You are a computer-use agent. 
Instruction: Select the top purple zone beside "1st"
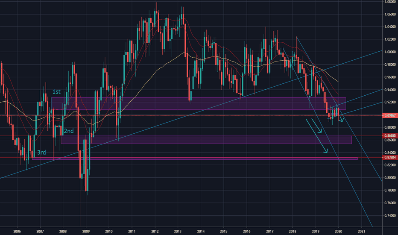199,103
